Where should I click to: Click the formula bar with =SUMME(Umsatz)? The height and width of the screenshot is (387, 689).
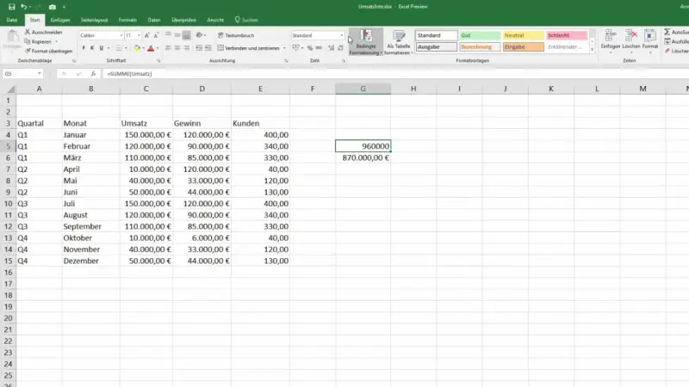pyautogui.click(x=395, y=74)
